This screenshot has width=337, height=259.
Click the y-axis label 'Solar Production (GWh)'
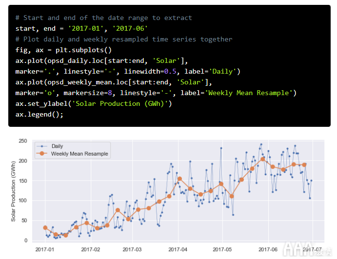13,191
